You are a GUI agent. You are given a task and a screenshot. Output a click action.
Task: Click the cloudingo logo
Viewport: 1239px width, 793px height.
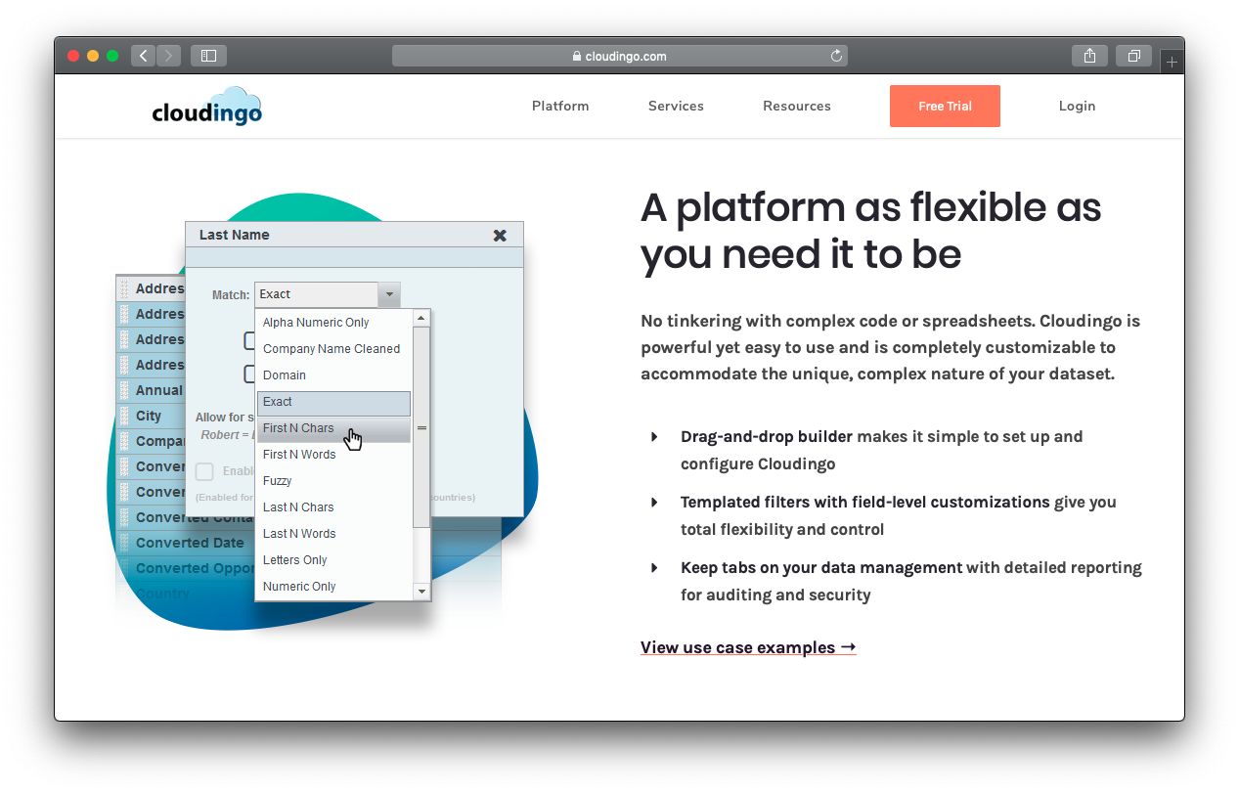pyautogui.click(x=206, y=106)
